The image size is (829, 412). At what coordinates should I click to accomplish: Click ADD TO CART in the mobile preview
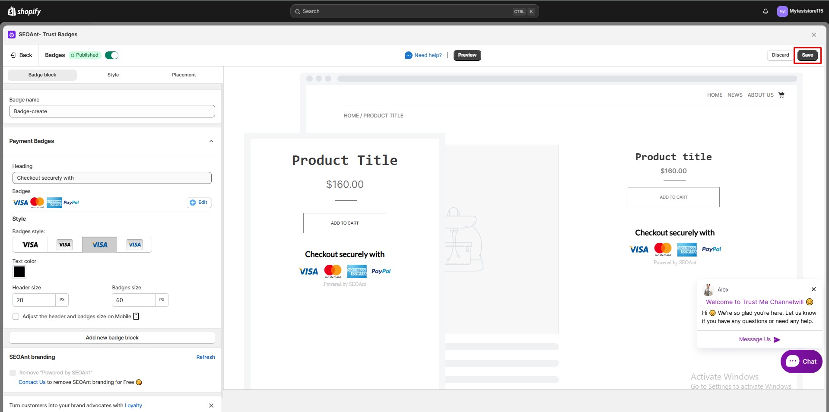click(x=345, y=223)
